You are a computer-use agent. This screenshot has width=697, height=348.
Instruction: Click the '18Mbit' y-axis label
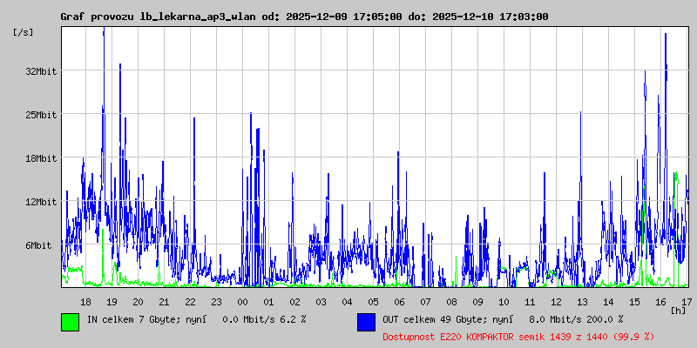tap(41, 158)
